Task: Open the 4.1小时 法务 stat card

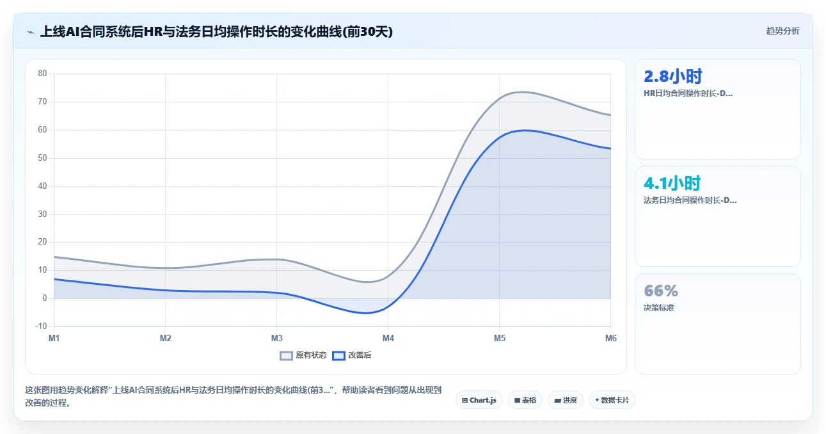Action: pos(717,216)
